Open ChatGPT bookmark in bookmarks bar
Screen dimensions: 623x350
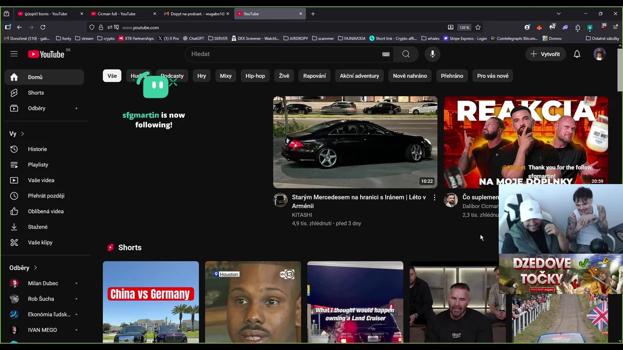tap(194, 38)
